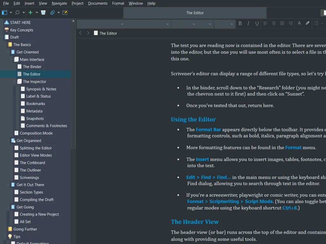Click the Trash bin toolbar icon

click(x=43, y=13)
